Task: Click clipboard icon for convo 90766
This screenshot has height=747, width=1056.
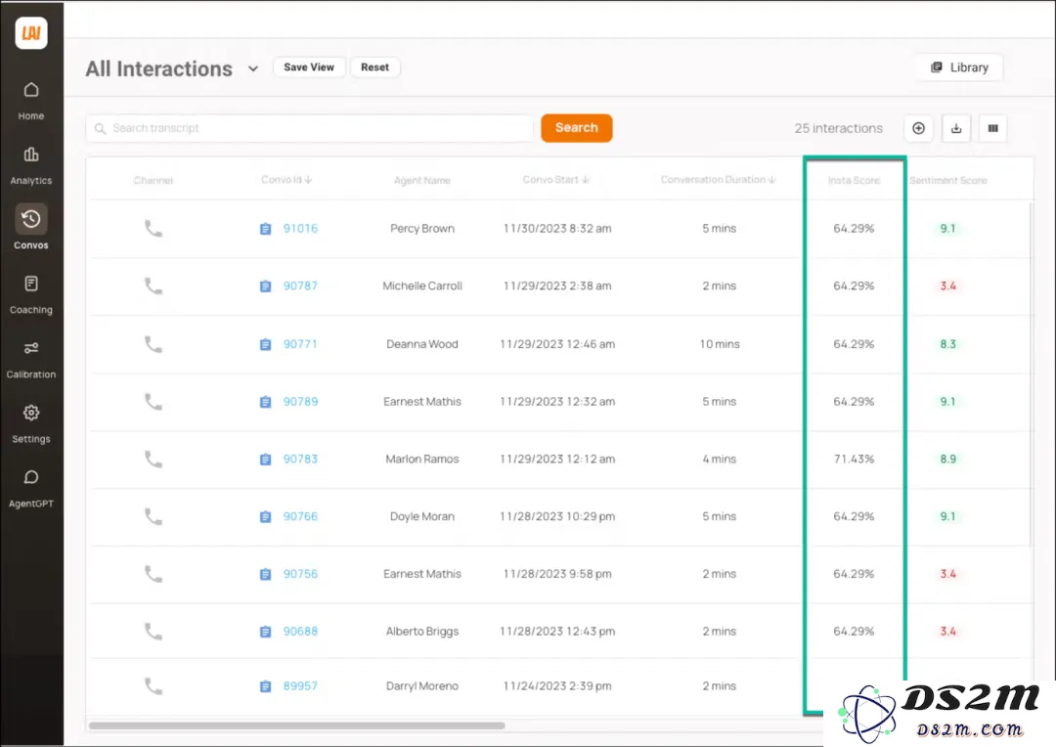Action: (x=265, y=516)
